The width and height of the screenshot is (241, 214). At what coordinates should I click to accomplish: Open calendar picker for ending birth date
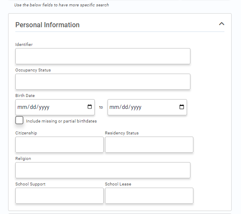181,107
